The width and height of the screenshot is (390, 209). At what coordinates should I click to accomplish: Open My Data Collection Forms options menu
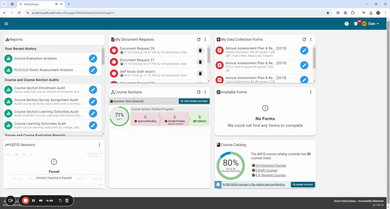311,39
